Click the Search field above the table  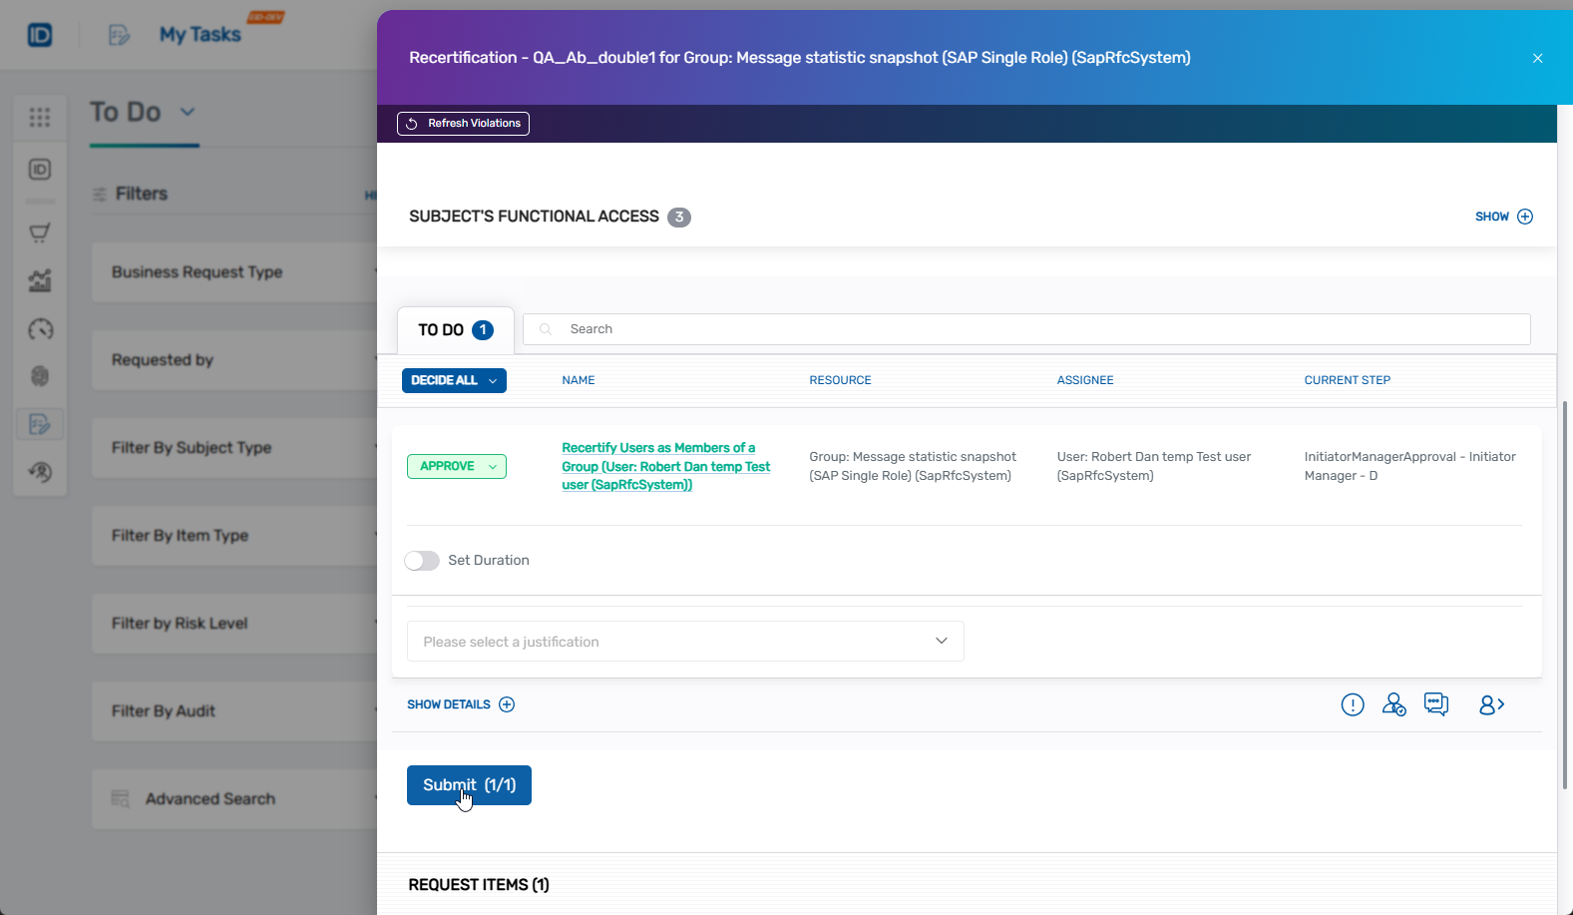click(1025, 329)
